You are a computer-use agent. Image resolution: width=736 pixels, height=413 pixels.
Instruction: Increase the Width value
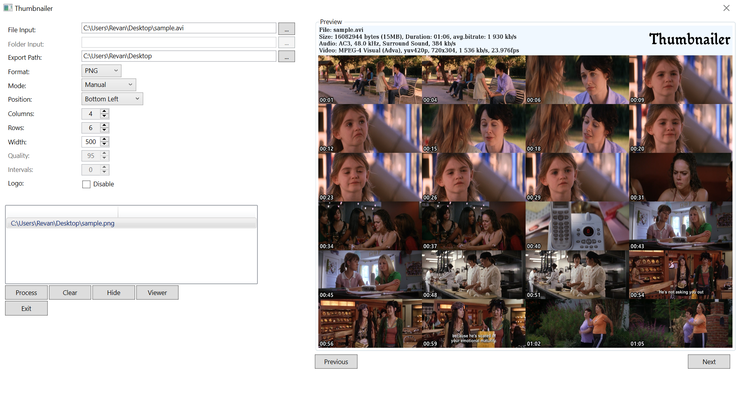coord(104,139)
